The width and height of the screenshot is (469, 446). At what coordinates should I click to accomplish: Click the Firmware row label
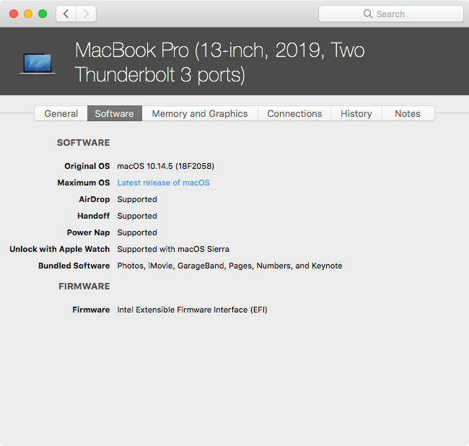91,310
